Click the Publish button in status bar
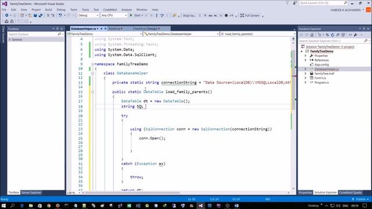Image resolution: width=372 pixels, height=209 pixels. click(360, 199)
